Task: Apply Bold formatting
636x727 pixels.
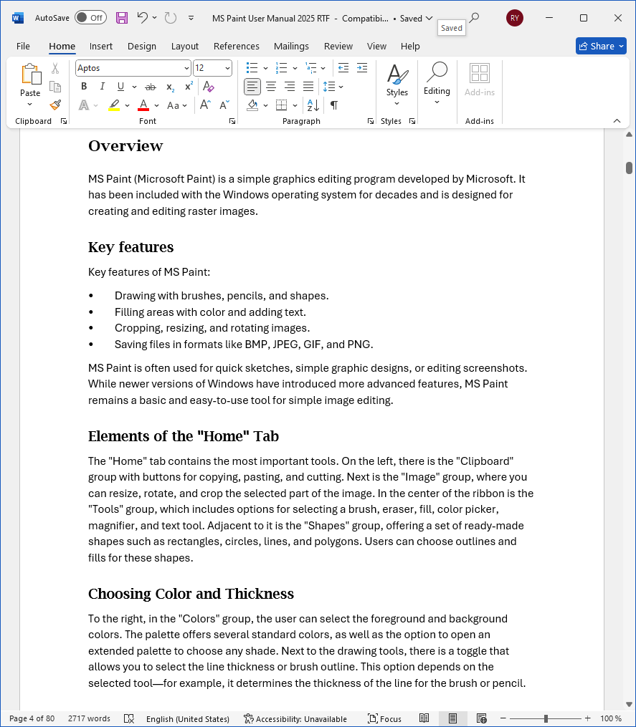Action: (x=84, y=87)
